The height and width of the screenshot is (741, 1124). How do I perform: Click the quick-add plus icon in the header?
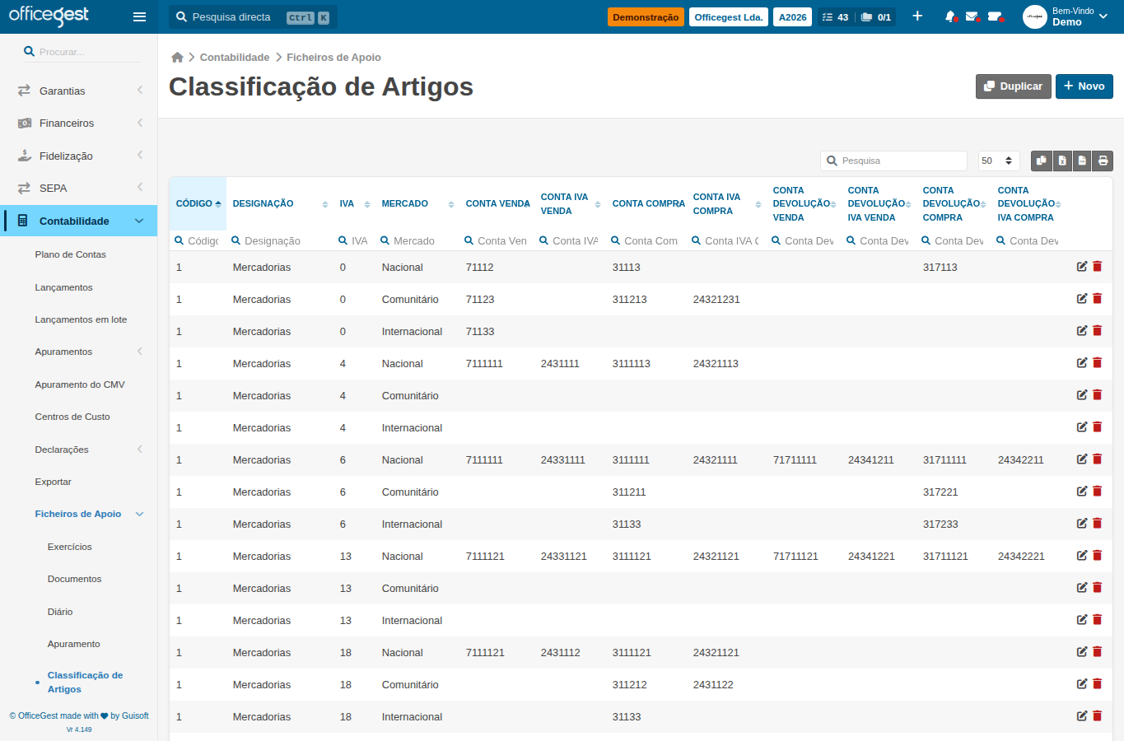[x=917, y=16]
